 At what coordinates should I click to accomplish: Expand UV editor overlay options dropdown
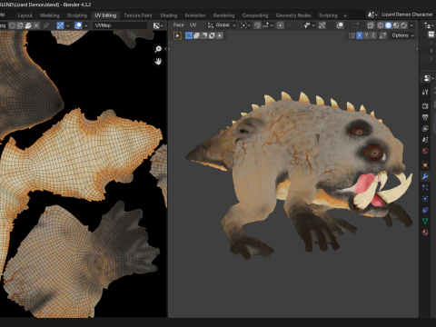pos(85,25)
